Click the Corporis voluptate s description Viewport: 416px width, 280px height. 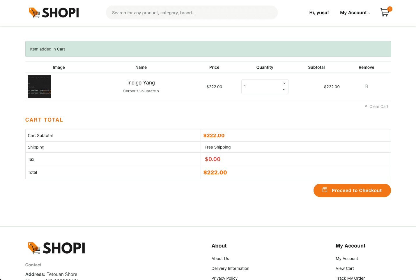(141, 91)
